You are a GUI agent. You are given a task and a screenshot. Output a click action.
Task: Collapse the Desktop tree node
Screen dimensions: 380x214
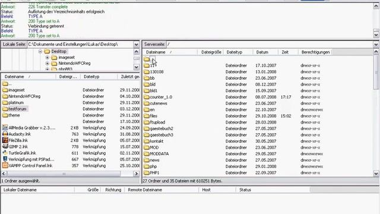click(40, 52)
